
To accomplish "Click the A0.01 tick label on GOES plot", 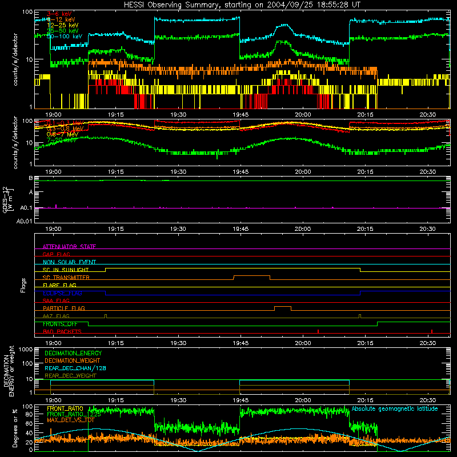I will (x=24, y=221).
